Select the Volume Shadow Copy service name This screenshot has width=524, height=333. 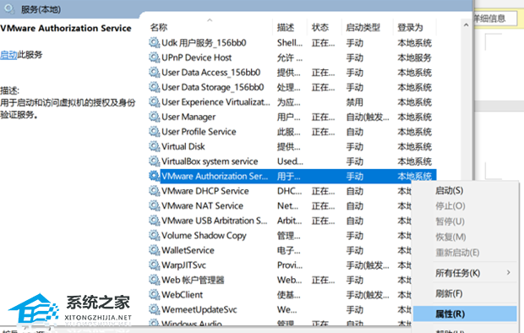204,235
